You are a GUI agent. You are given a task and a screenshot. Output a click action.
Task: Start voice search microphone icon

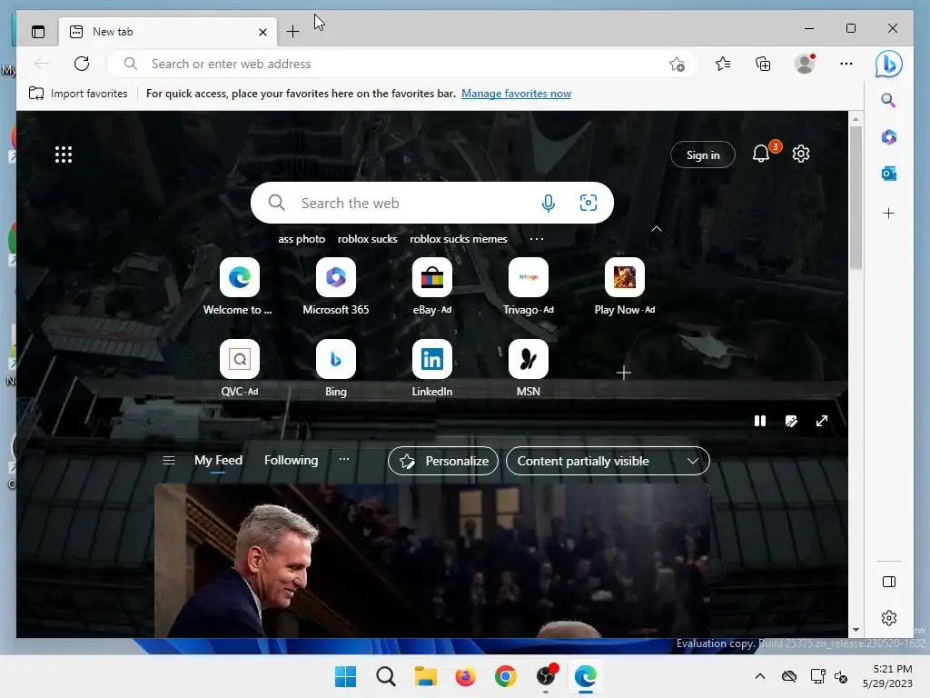coord(549,203)
